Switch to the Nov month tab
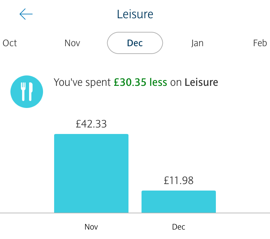This screenshot has width=270, height=239. click(72, 43)
